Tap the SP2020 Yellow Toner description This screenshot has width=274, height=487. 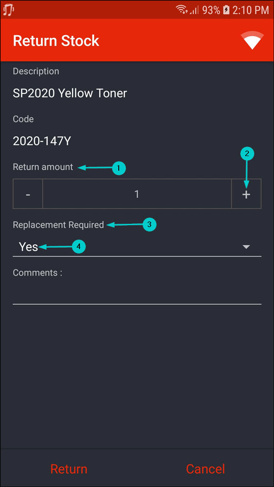click(70, 93)
